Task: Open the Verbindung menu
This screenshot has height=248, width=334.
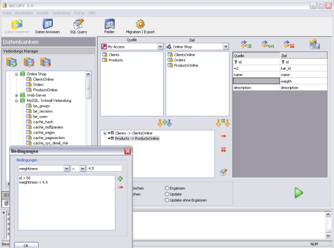Action: point(61,13)
